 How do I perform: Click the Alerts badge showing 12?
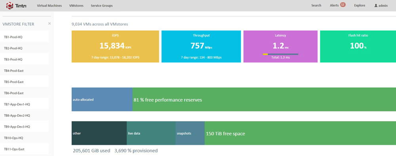343,4
